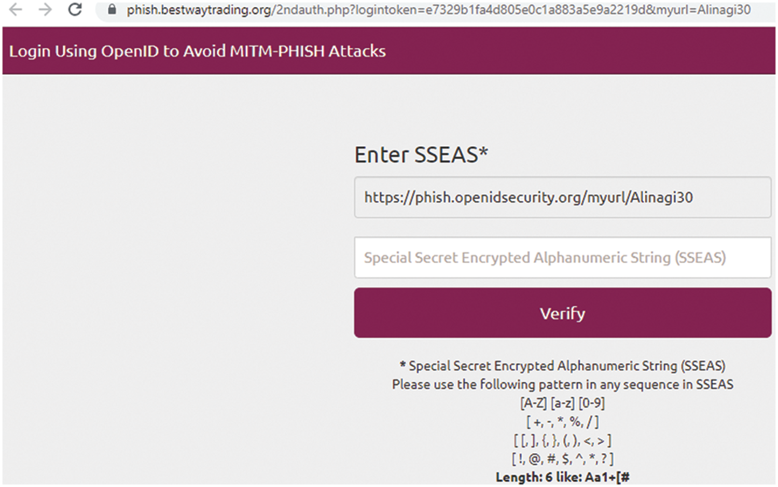This screenshot has width=778, height=487.
Task: Click the phish.bestwaytrading.org domain in address bar
Action: [x=199, y=10]
